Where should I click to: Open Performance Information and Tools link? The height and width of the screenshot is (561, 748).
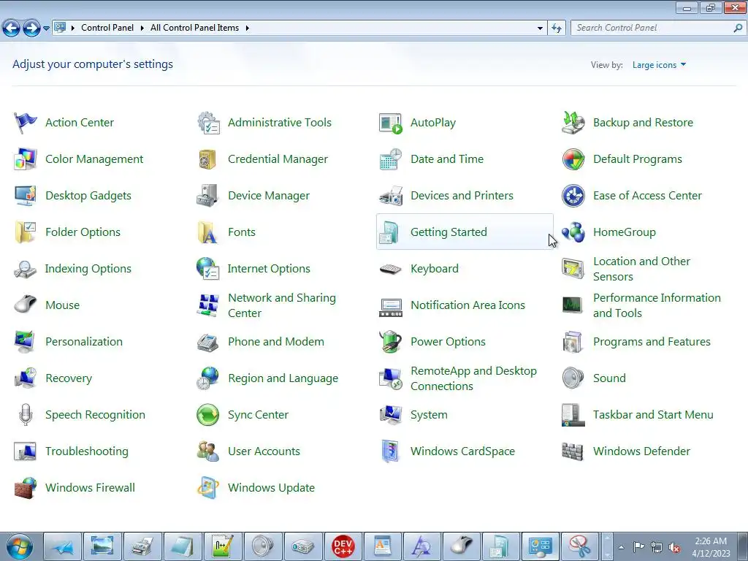(x=657, y=305)
